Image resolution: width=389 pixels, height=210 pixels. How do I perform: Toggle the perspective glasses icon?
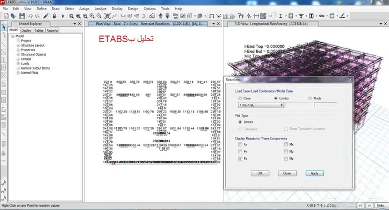coord(152,16)
